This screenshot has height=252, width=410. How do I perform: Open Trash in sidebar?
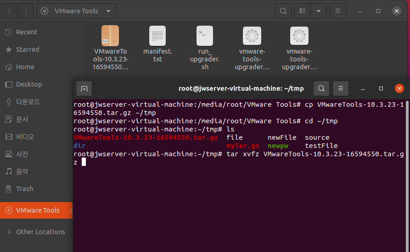36,189
